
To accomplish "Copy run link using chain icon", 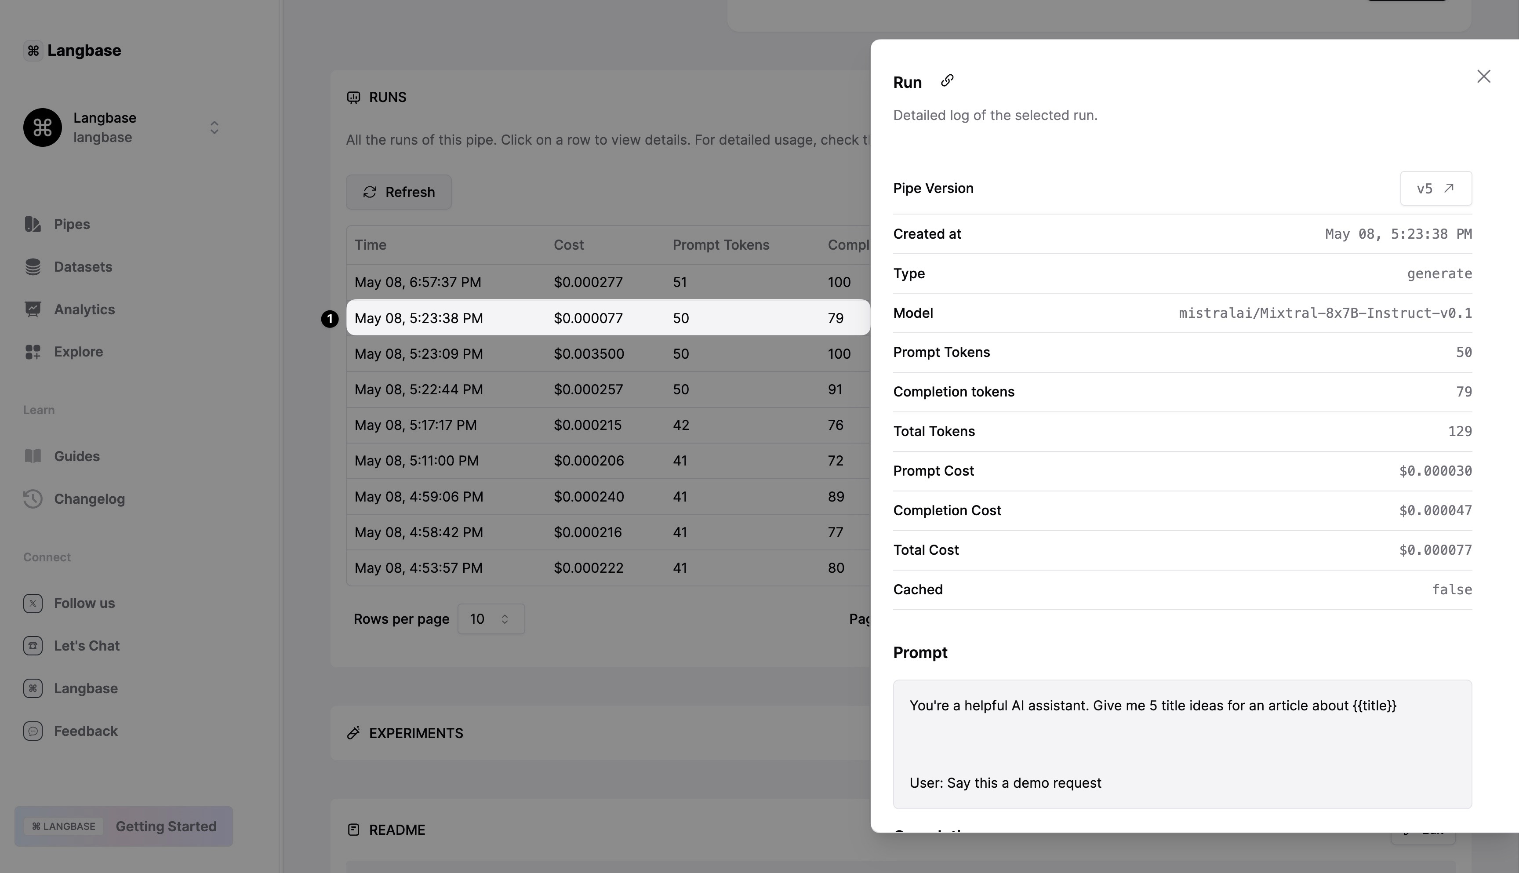I will pyautogui.click(x=947, y=80).
